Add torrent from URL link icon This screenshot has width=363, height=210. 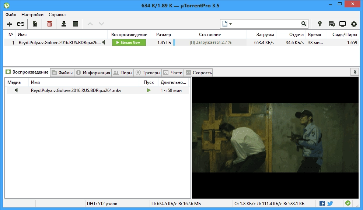click(x=21, y=24)
